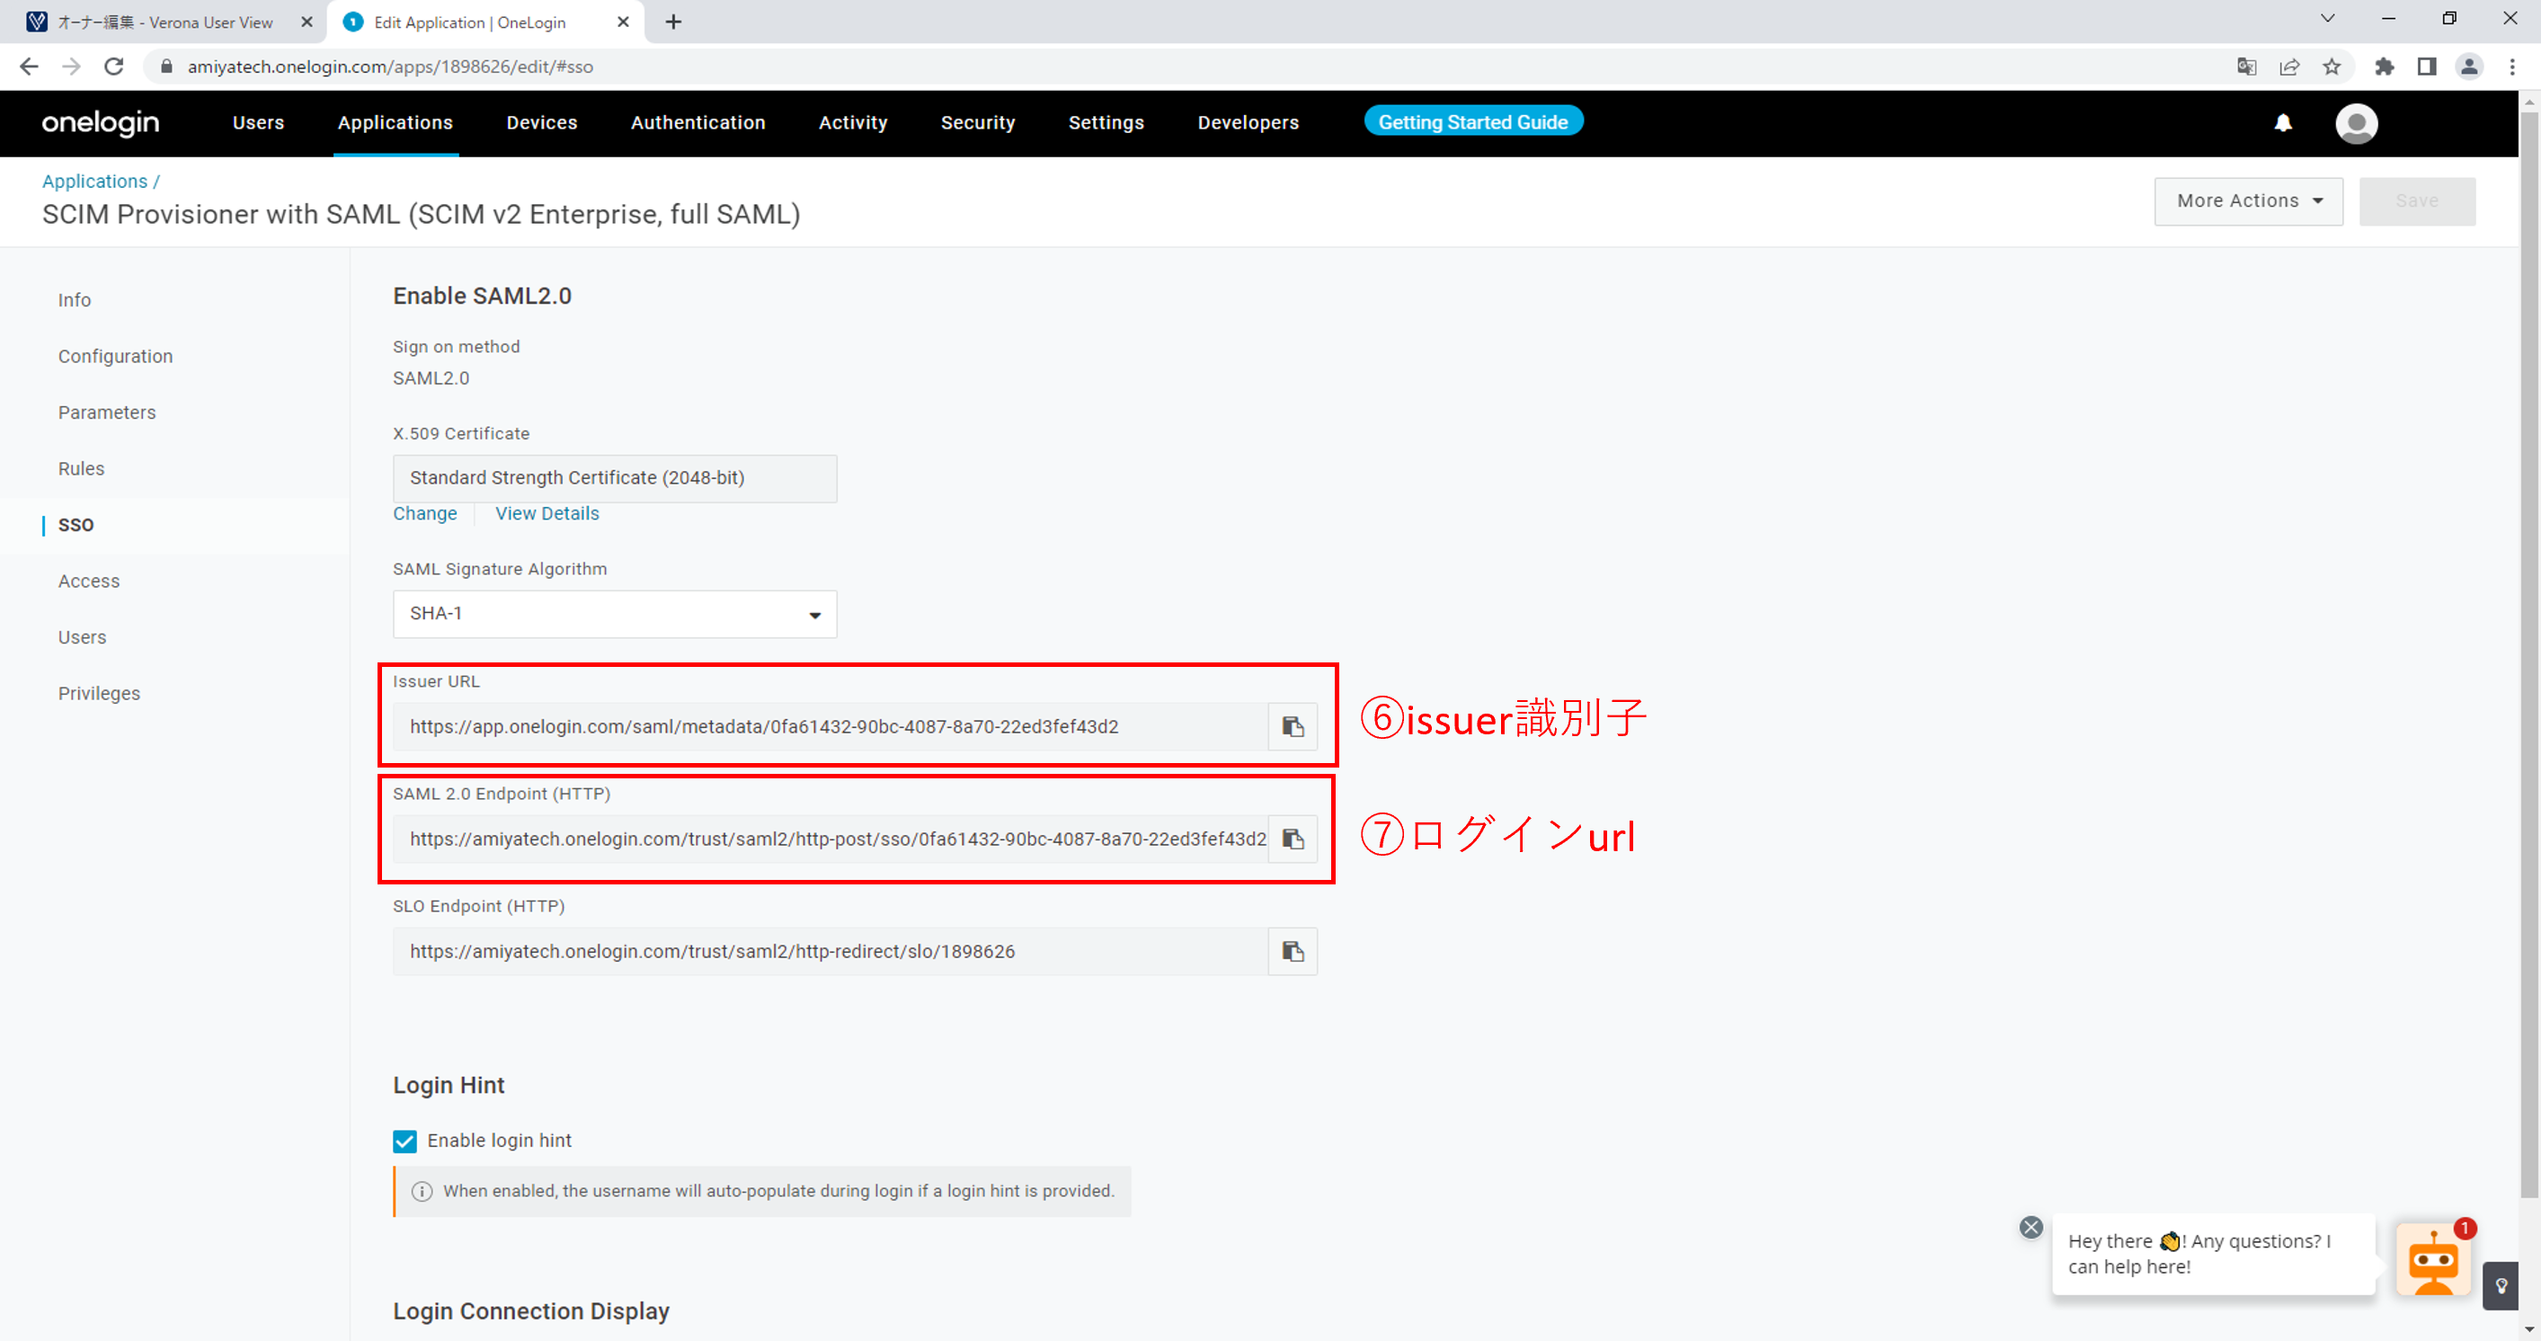Open the View Details certificate link
Screen dimensions: 2541x1341
[546, 514]
